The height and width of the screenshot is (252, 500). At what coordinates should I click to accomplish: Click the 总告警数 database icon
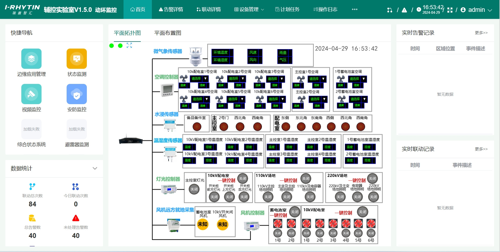coord(32,218)
